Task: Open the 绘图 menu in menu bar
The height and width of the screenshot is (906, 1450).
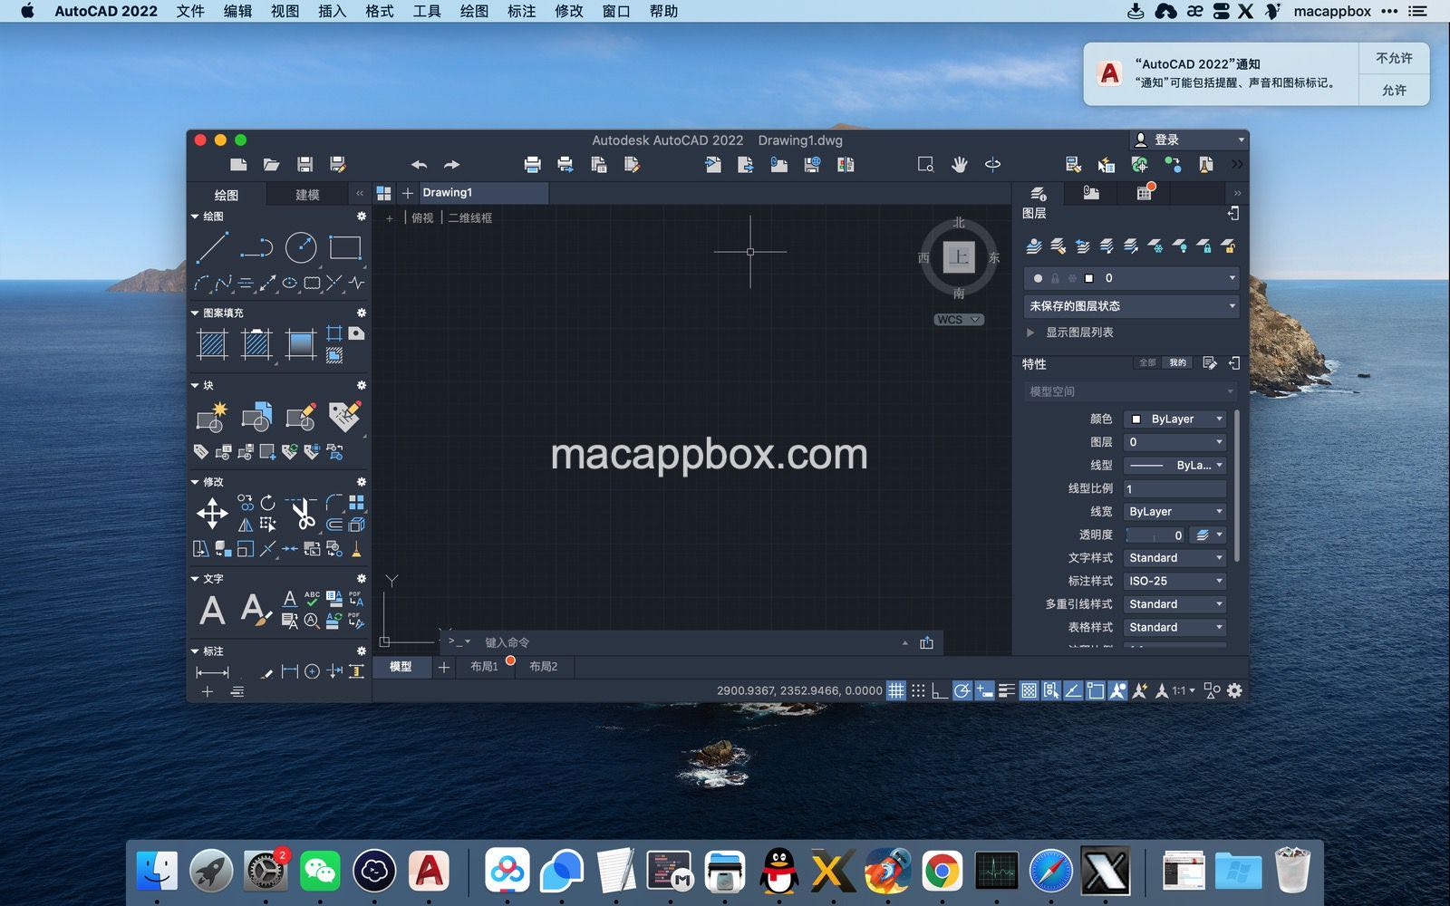Action: 474,11
